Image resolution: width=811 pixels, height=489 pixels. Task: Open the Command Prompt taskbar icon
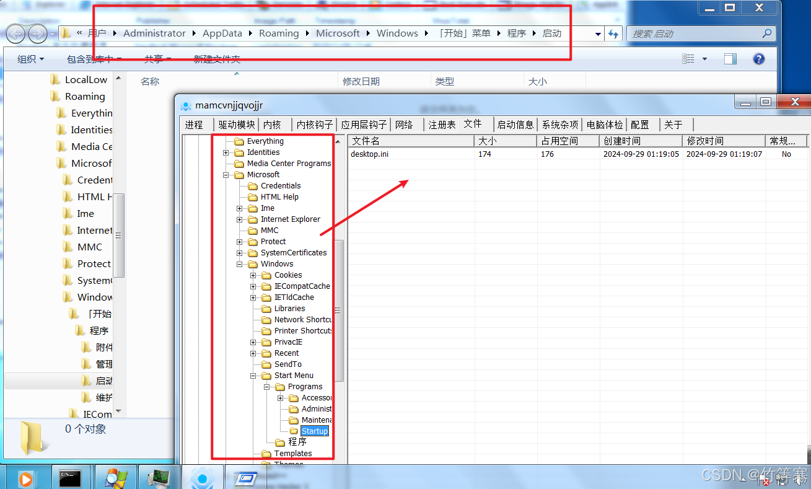point(71,478)
